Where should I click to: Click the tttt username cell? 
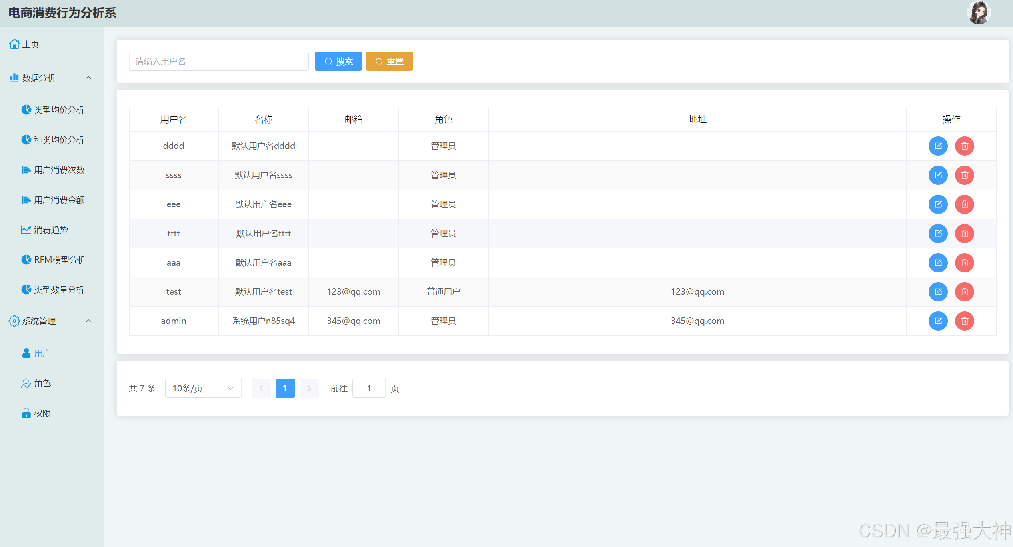[x=174, y=234]
